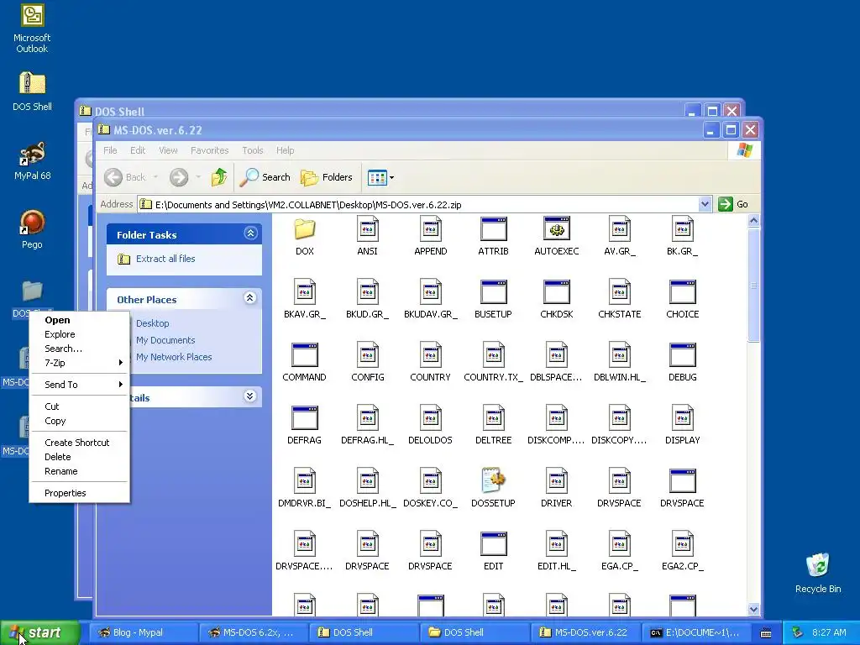The image size is (860, 645).
Task: Choose Delete in the context menu
Action: pyautogui.click(x=80, y=457)
